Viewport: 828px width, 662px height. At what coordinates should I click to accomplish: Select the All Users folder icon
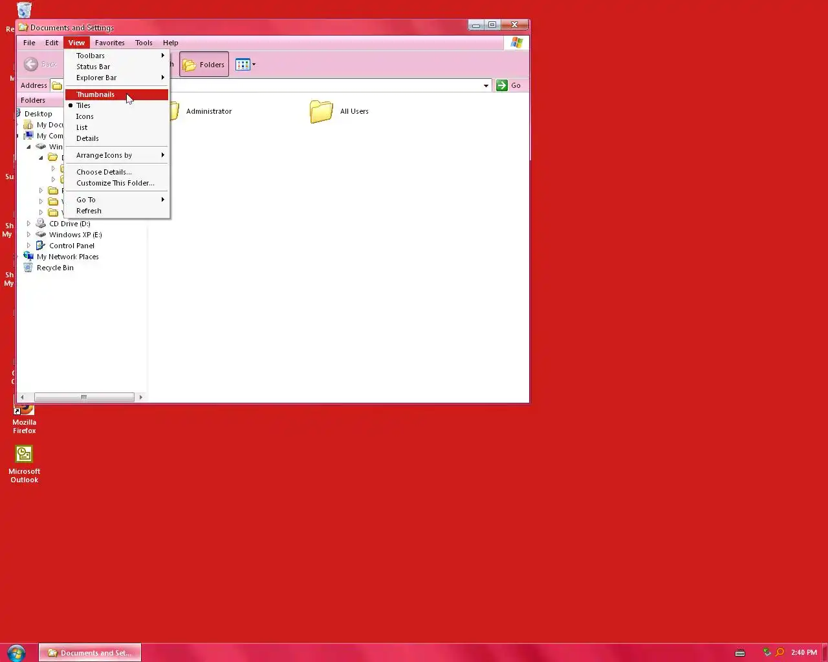321,111
